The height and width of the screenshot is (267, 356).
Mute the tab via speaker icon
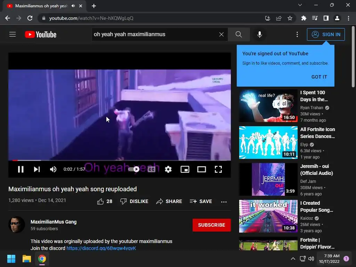[x=73, y=6]
